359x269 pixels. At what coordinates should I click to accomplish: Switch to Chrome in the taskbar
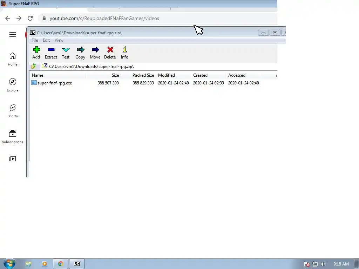pyautogui.click(x=60, y=264)
